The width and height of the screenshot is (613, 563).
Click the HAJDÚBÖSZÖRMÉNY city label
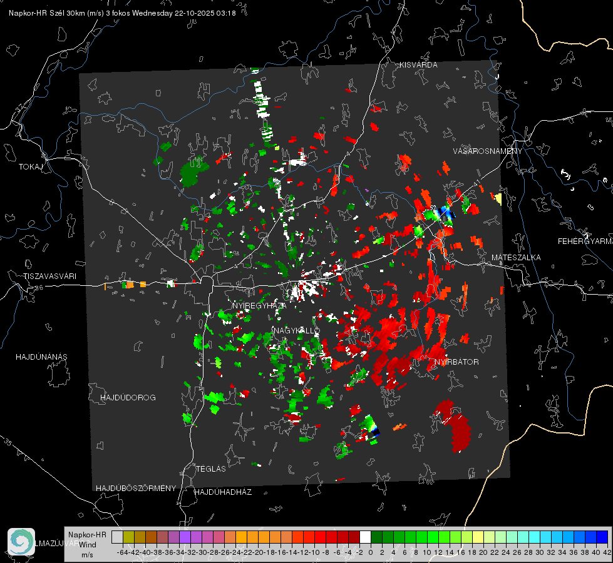136,489
